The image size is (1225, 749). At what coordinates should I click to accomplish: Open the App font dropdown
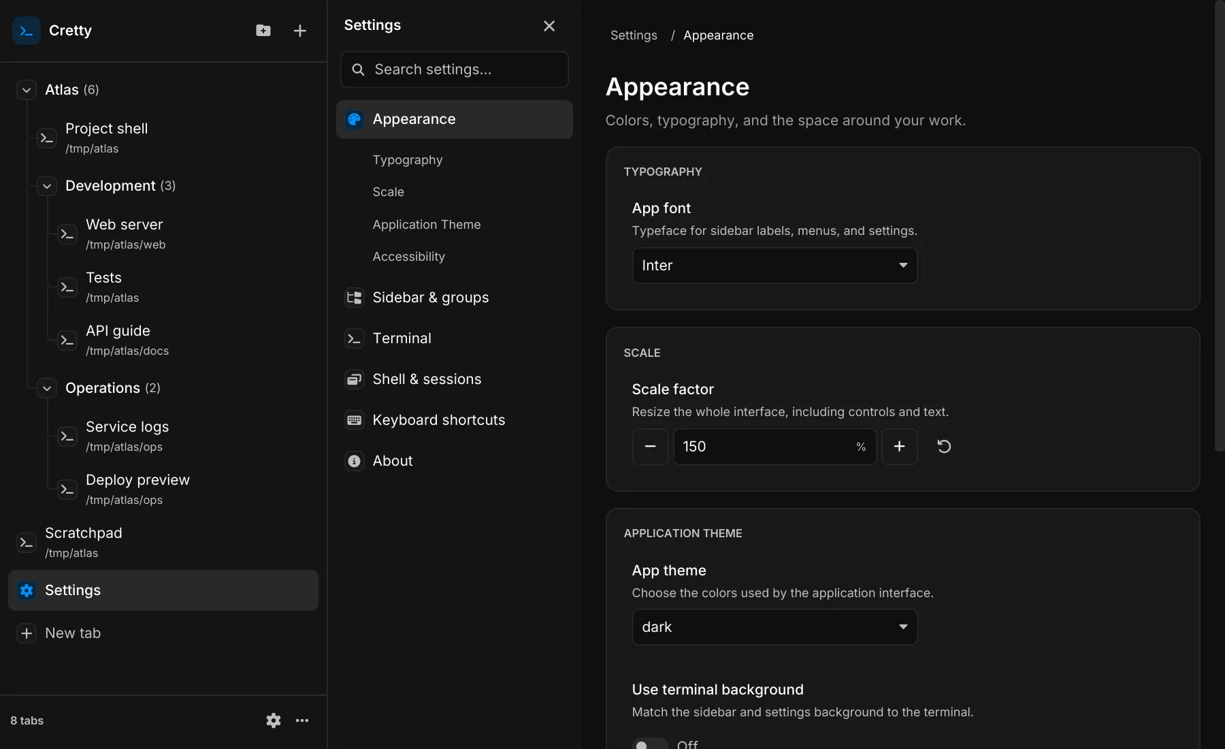pyautogui.click(x=774, y=266)
